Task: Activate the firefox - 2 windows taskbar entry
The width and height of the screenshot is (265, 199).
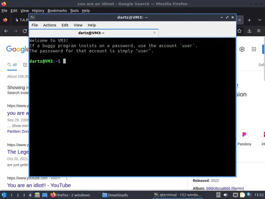Action: [70, 195]
